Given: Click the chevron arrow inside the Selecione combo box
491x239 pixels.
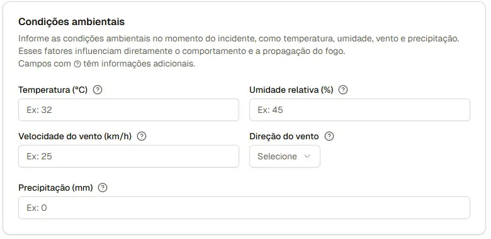Looking at the screenshot, I should click(x=307, y=156).
